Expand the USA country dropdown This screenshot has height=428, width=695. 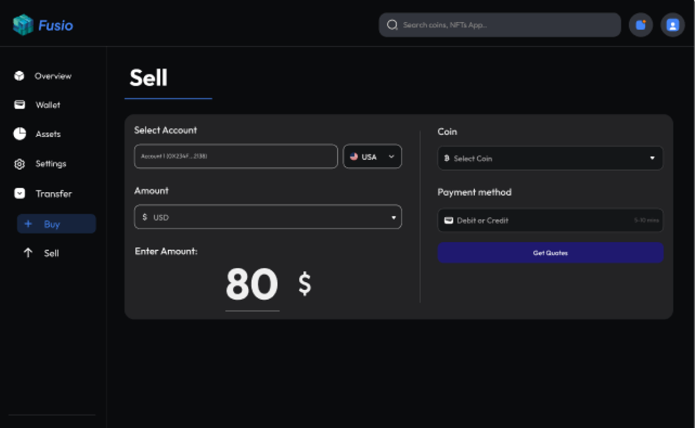tap(372, 157)
